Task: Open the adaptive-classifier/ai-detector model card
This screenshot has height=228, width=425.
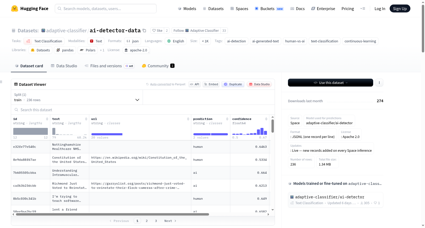Action: coord(335,200)
